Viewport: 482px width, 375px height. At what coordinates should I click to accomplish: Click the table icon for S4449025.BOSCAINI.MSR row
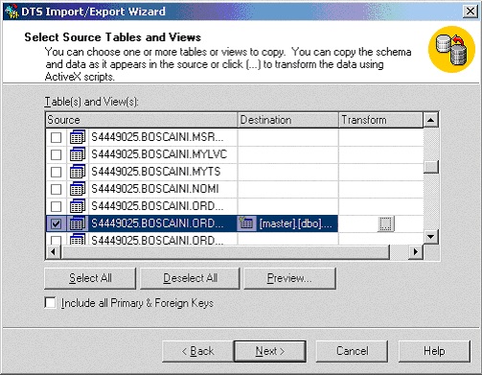pyautogui.click(x=78, y=137)
